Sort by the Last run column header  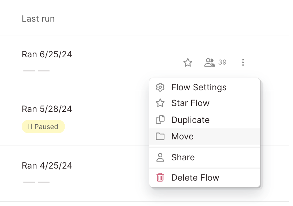click(38, 19)
